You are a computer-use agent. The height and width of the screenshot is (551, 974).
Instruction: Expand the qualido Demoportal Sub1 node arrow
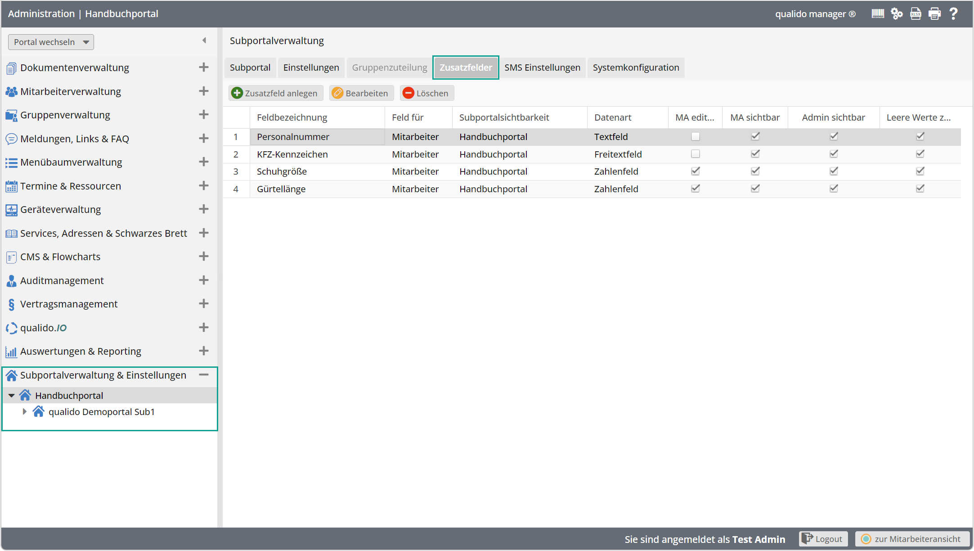[x=25, y=411]
